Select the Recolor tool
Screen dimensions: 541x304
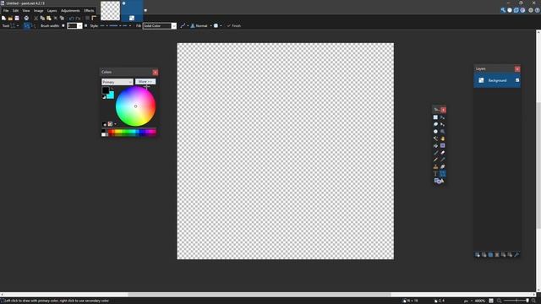442,167
